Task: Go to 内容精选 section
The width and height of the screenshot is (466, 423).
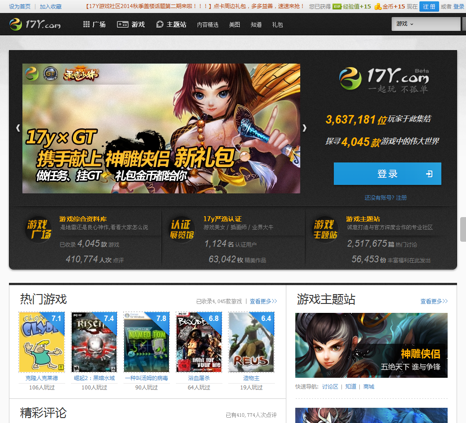Action: click(208, 25)
